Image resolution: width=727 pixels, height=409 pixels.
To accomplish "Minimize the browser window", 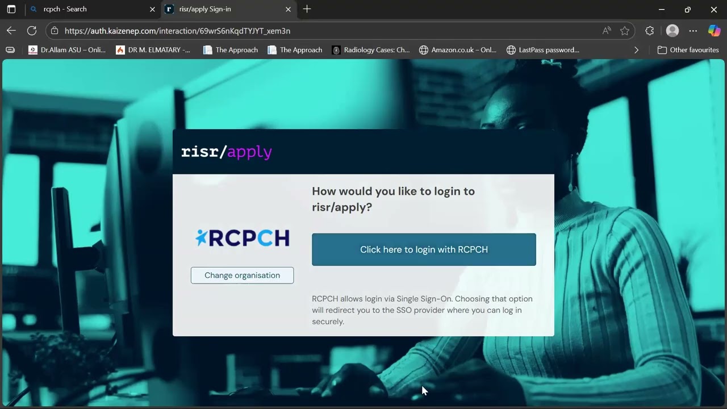I will pos(661,9).
